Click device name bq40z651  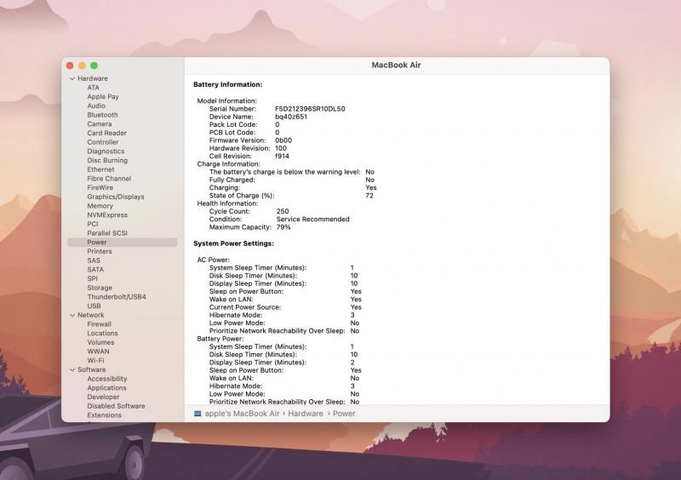tap(291, 117)
